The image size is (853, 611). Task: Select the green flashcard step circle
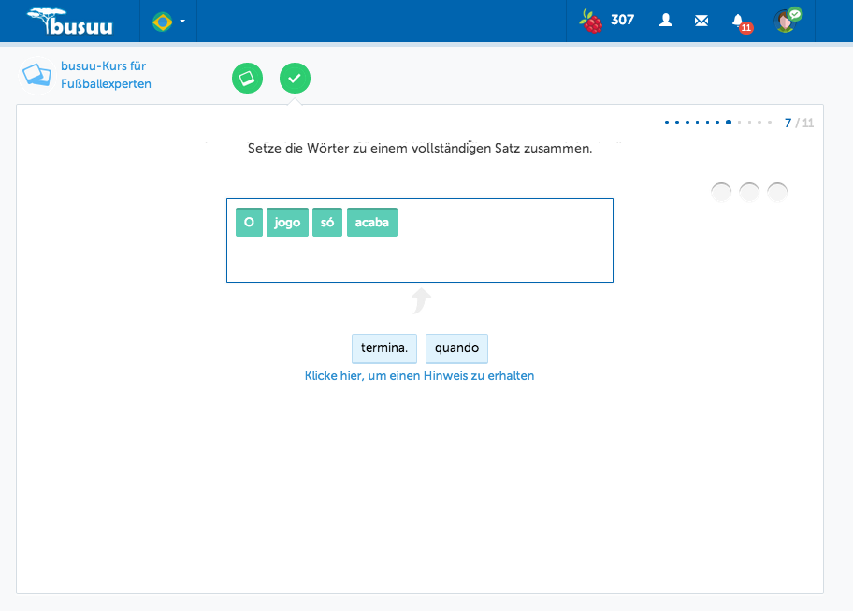click(247, 79)
